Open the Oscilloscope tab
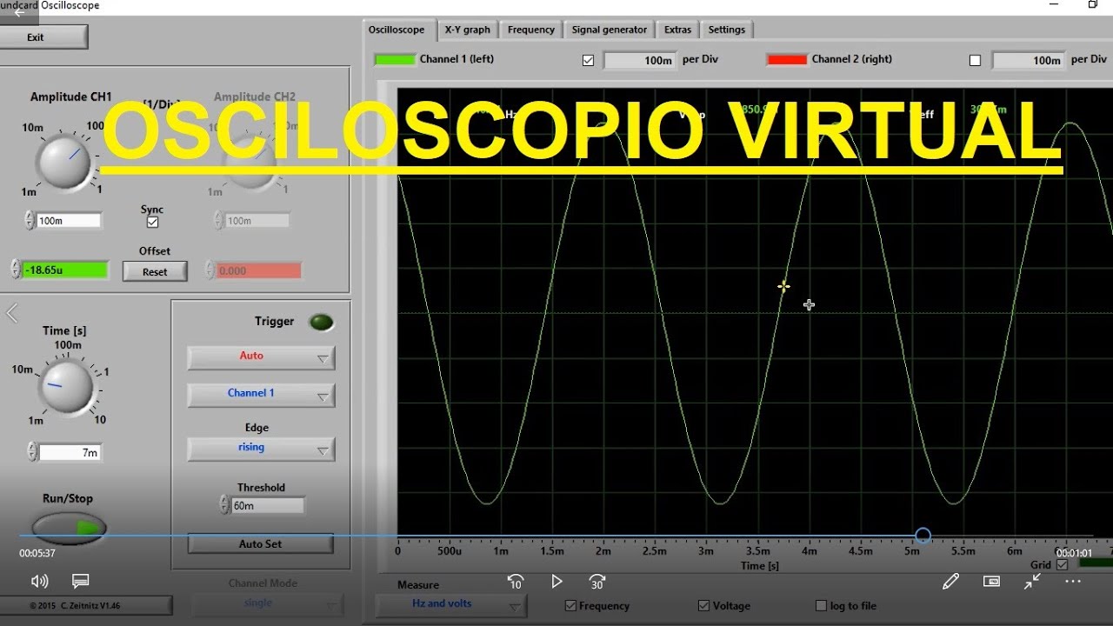Screen dimensions: 1113x626 point(397,30)
